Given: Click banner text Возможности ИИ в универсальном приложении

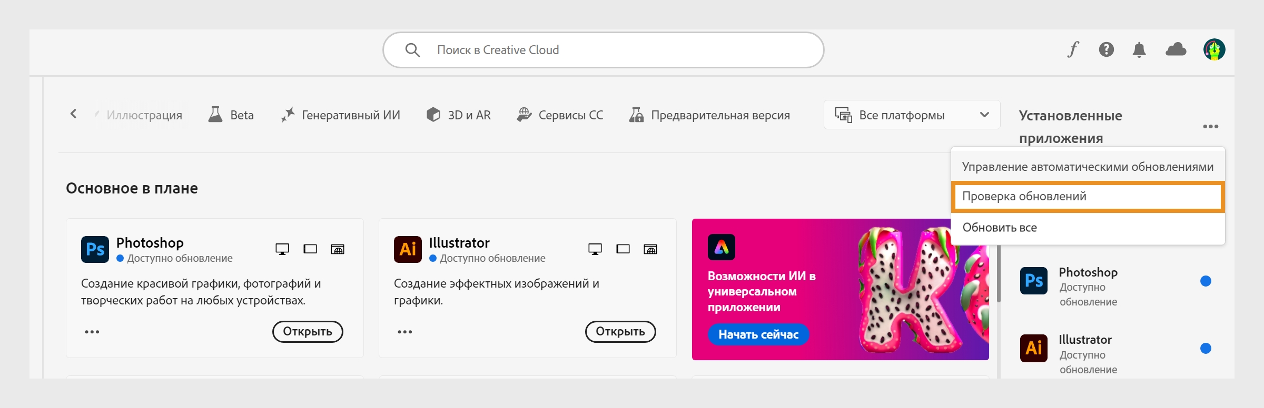Looking at the screenshot, I should 762,291.
